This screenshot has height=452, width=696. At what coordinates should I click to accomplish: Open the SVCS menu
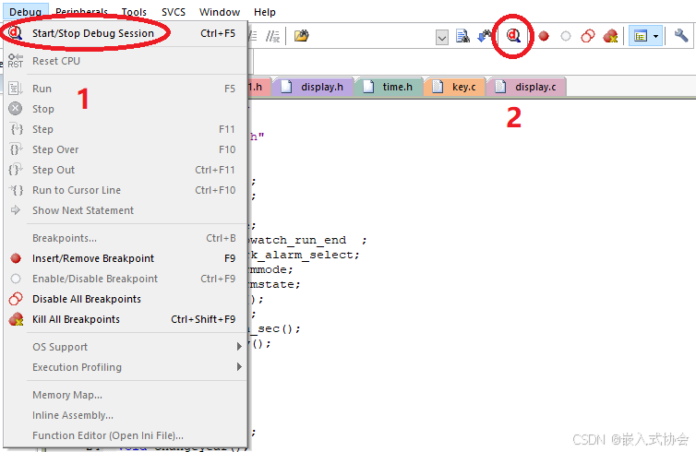coord(174,12)
